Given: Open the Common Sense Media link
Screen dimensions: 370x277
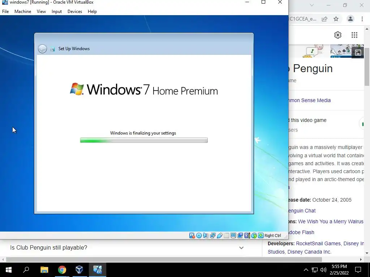Looking at the screenshot, I should [x=310, y=100].
